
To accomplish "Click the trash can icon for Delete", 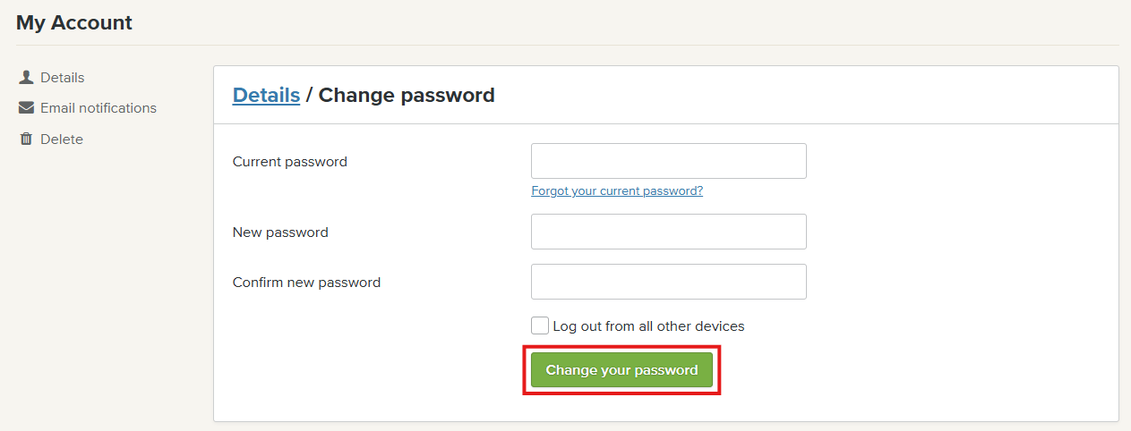I will tap(26, 139).
